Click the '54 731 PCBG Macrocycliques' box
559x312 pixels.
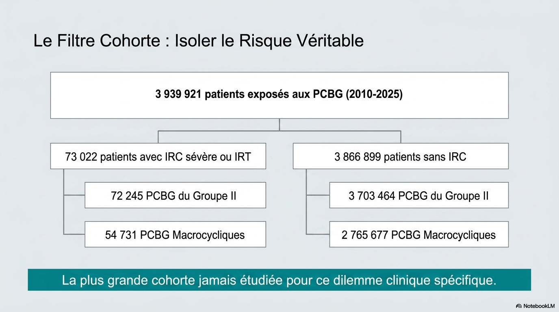[x=175, y=234]
